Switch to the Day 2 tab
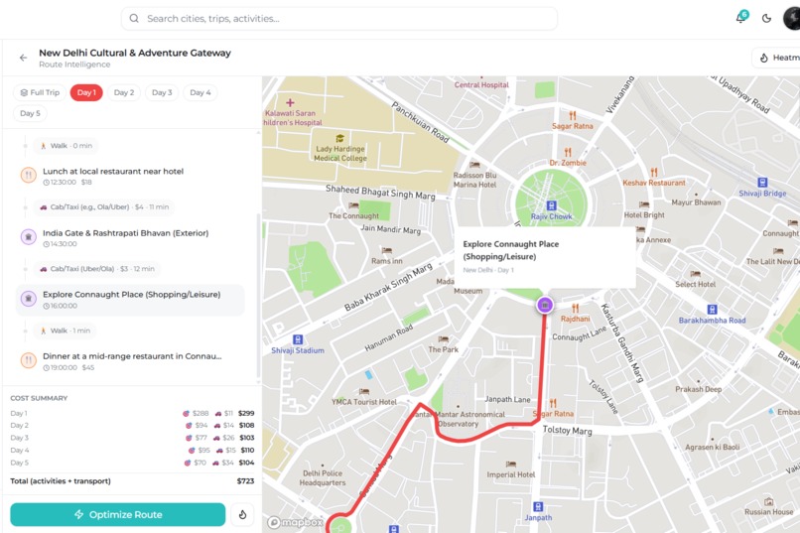The width and height of the screenshot is (800, 533). (124, 92)
